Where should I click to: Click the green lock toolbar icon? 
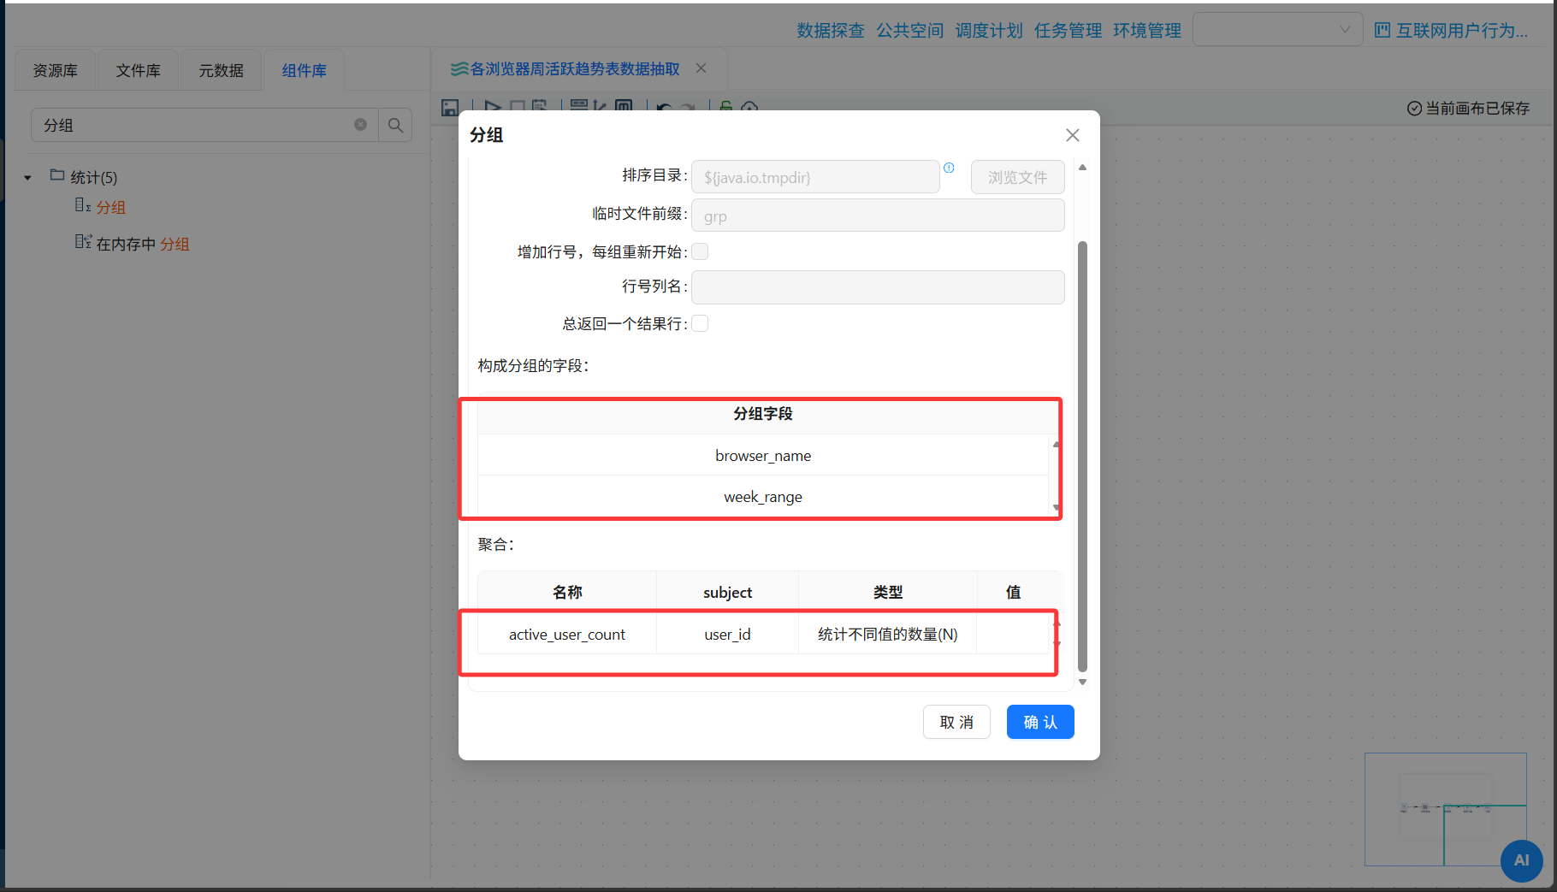[725, 106]
